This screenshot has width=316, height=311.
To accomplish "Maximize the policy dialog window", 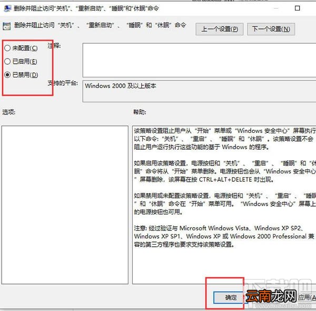I will tap(297, 8).
